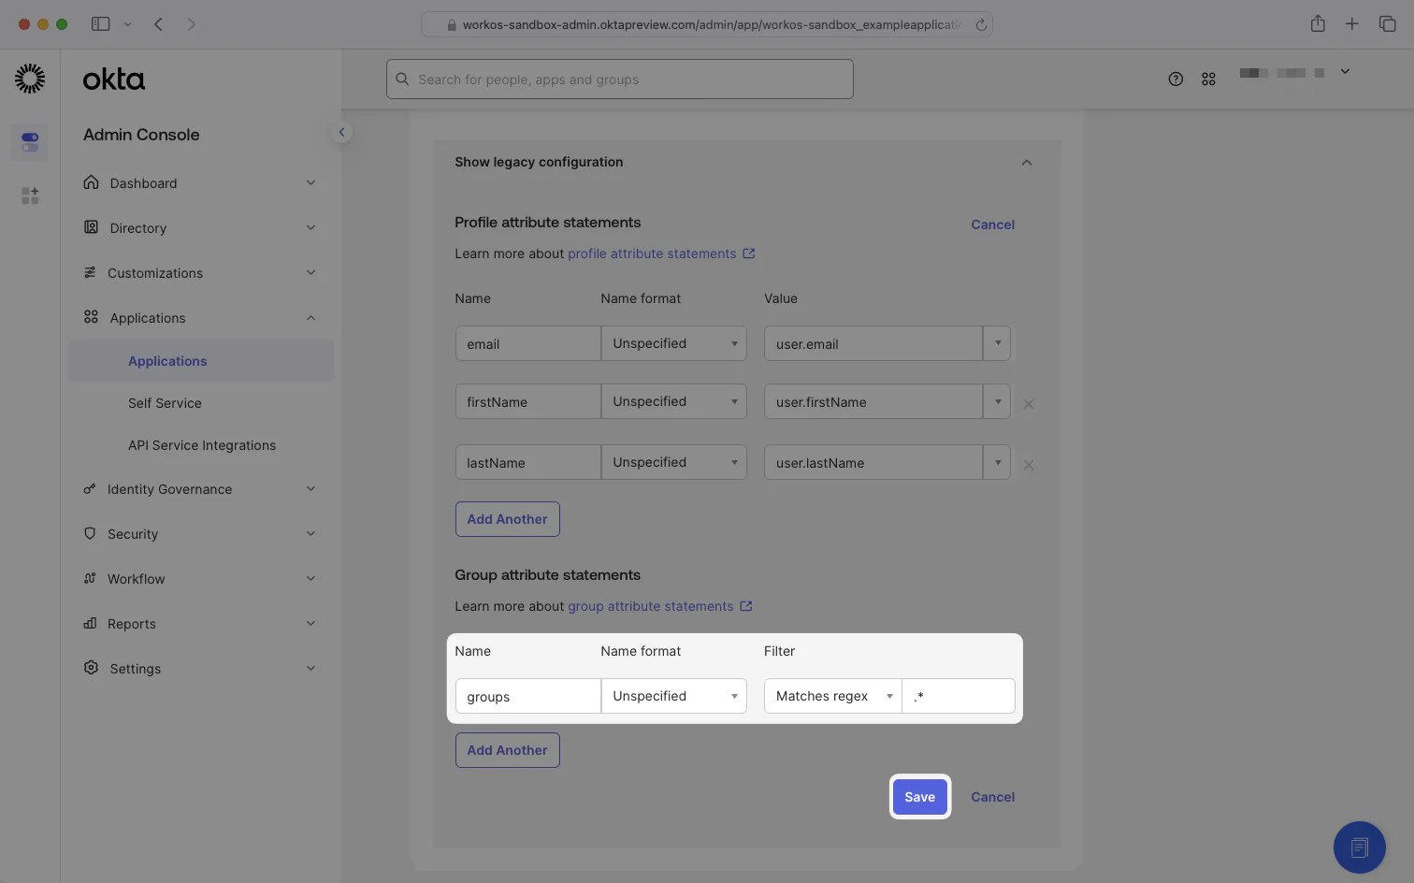1414x883 pixels.
Task: Expand the Directory menu chevron
Action: (x=310, y=227)
